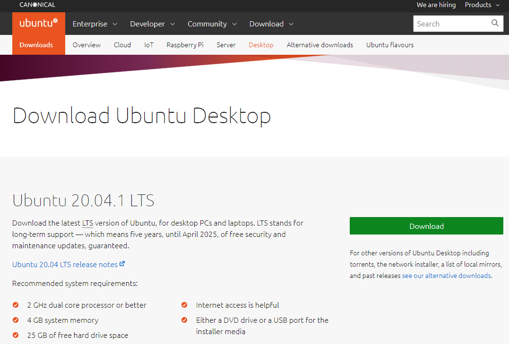Expand the Community menu chevron
The width and height of the screenshot is (509, 344).
(x=235, y=24)
